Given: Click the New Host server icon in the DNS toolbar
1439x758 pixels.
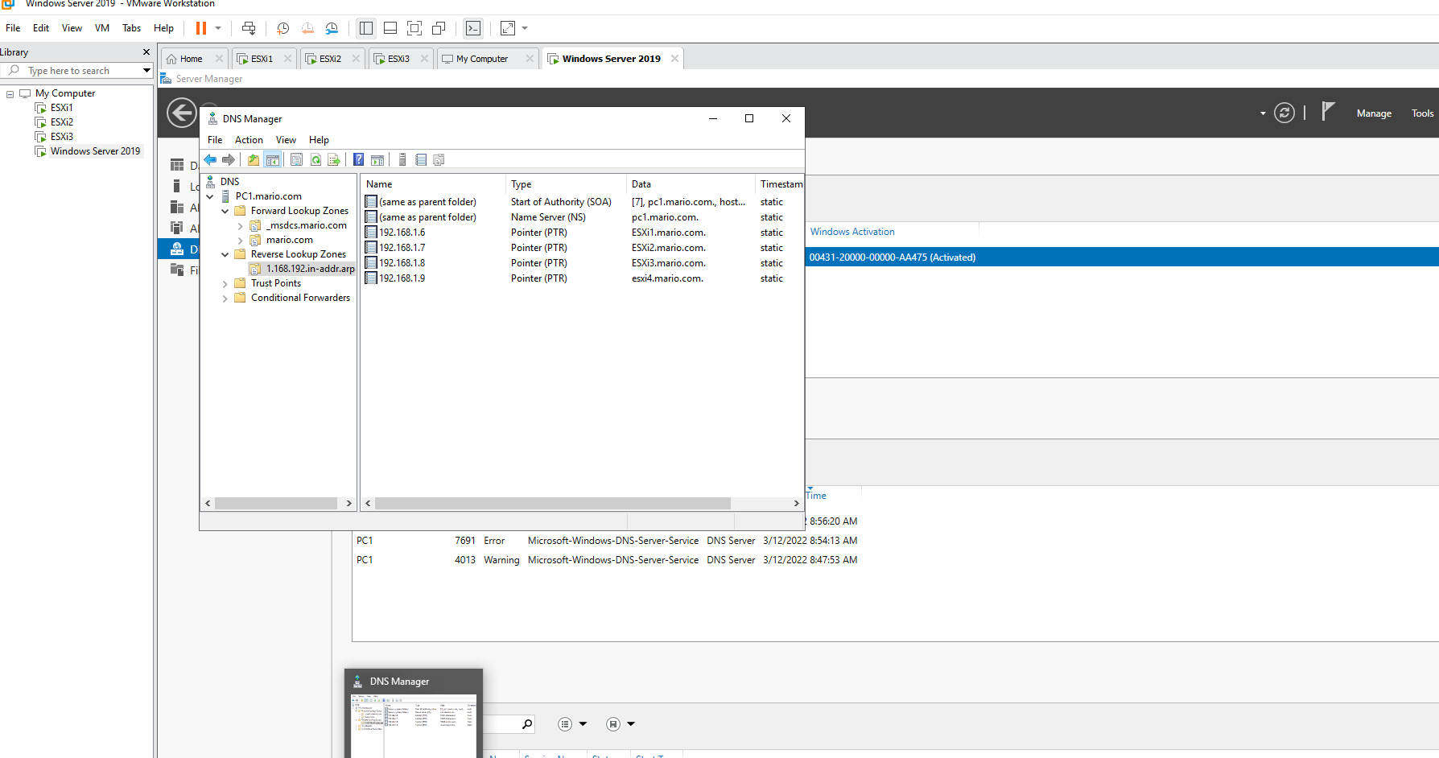Looking at the screenshot, I should pyautogui.click(x=402, y=159).
